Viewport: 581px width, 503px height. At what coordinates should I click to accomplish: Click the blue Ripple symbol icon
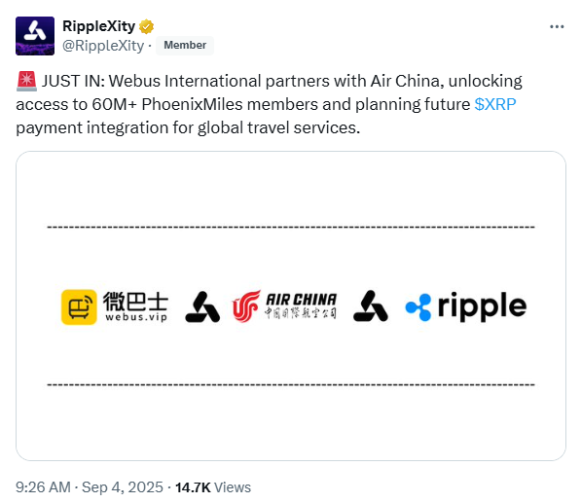pos(418,307)
